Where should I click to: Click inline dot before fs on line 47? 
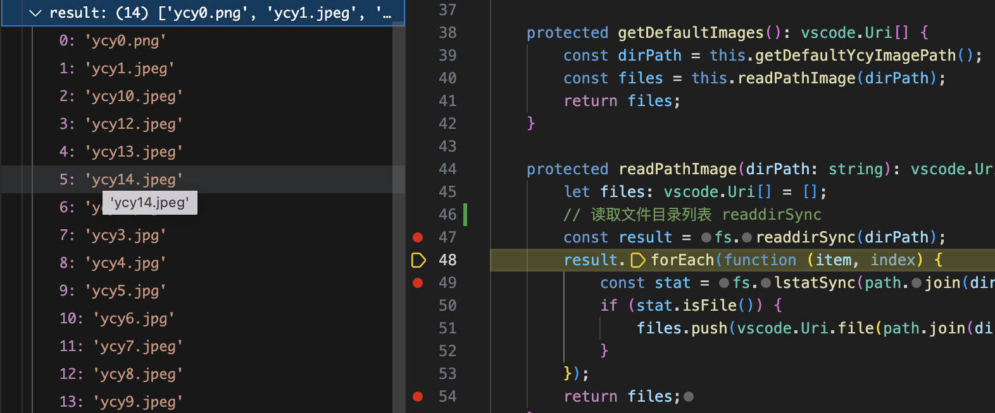706,237
